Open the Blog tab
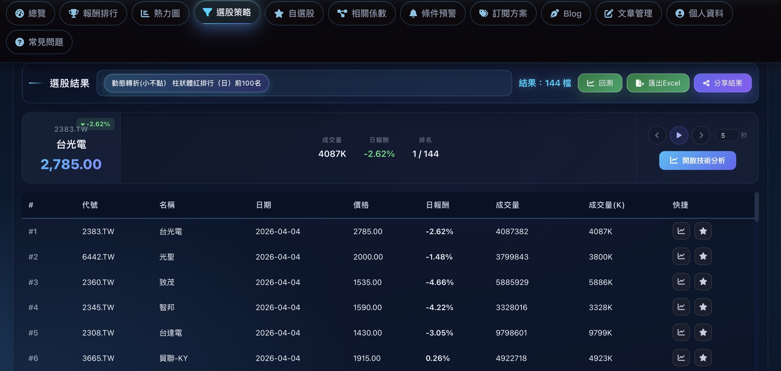Viewport: 781px width, 371px height. tap(566, 13)
